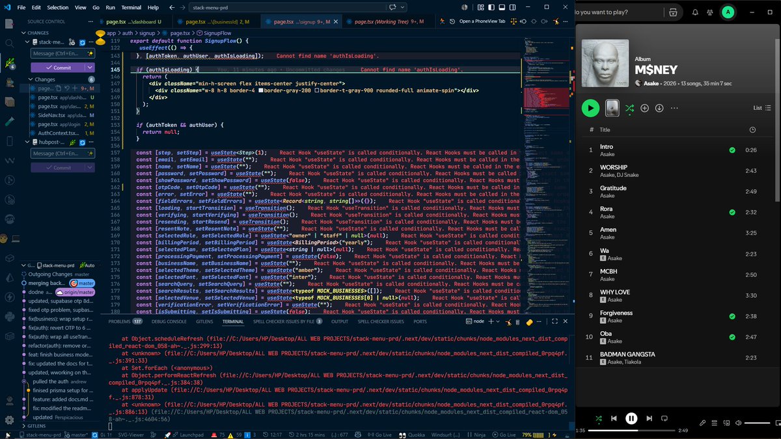
Task: Click the errors count 75 in status bar
Action: (x=218, y=434)
